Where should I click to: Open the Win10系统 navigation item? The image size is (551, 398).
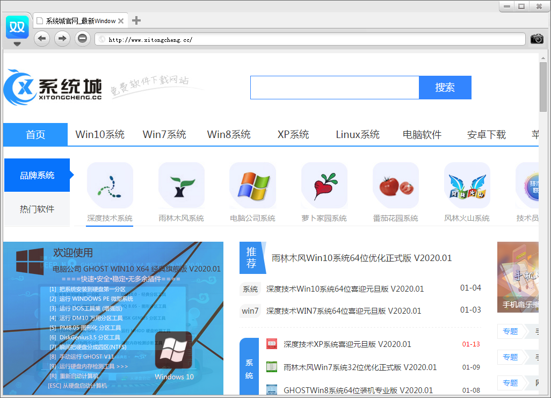(x=100, y=134)
